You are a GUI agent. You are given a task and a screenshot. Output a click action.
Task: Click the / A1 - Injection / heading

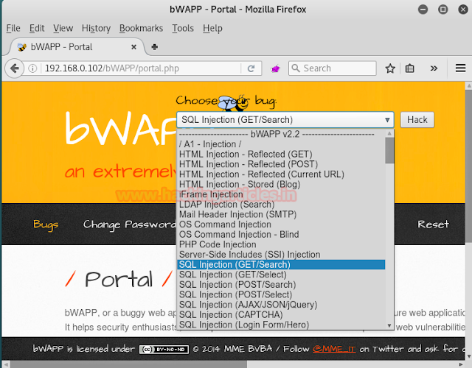coord(280,144)
